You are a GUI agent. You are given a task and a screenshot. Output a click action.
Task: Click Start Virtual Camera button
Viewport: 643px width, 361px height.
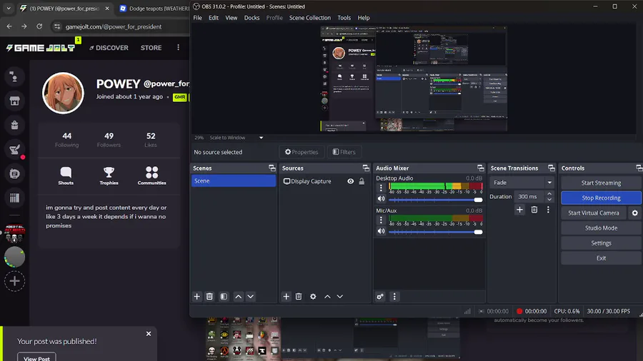[x=594, y=213]
